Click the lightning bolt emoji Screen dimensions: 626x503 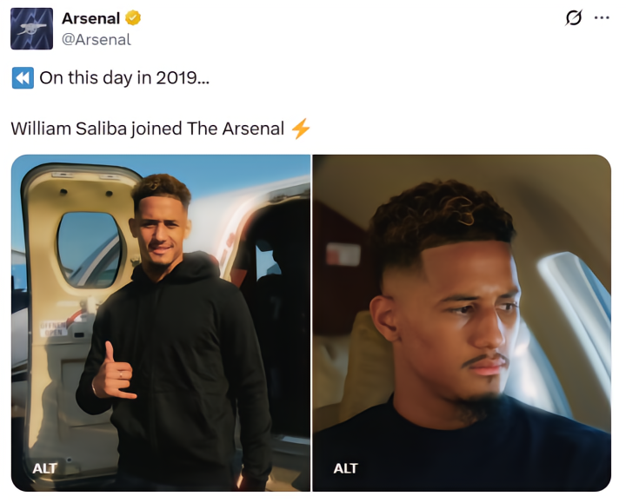(x=301, y=129)
